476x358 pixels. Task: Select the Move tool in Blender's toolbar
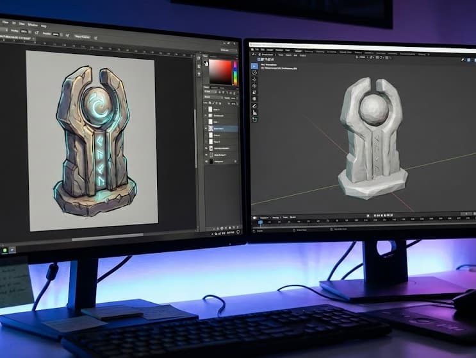click(254, 80)
